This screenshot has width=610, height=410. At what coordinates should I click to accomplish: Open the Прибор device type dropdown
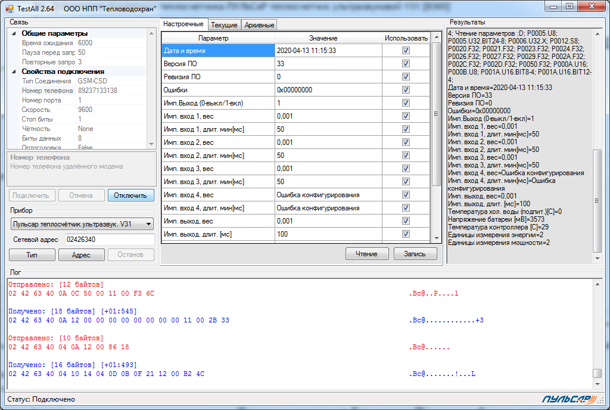(148, 224)
